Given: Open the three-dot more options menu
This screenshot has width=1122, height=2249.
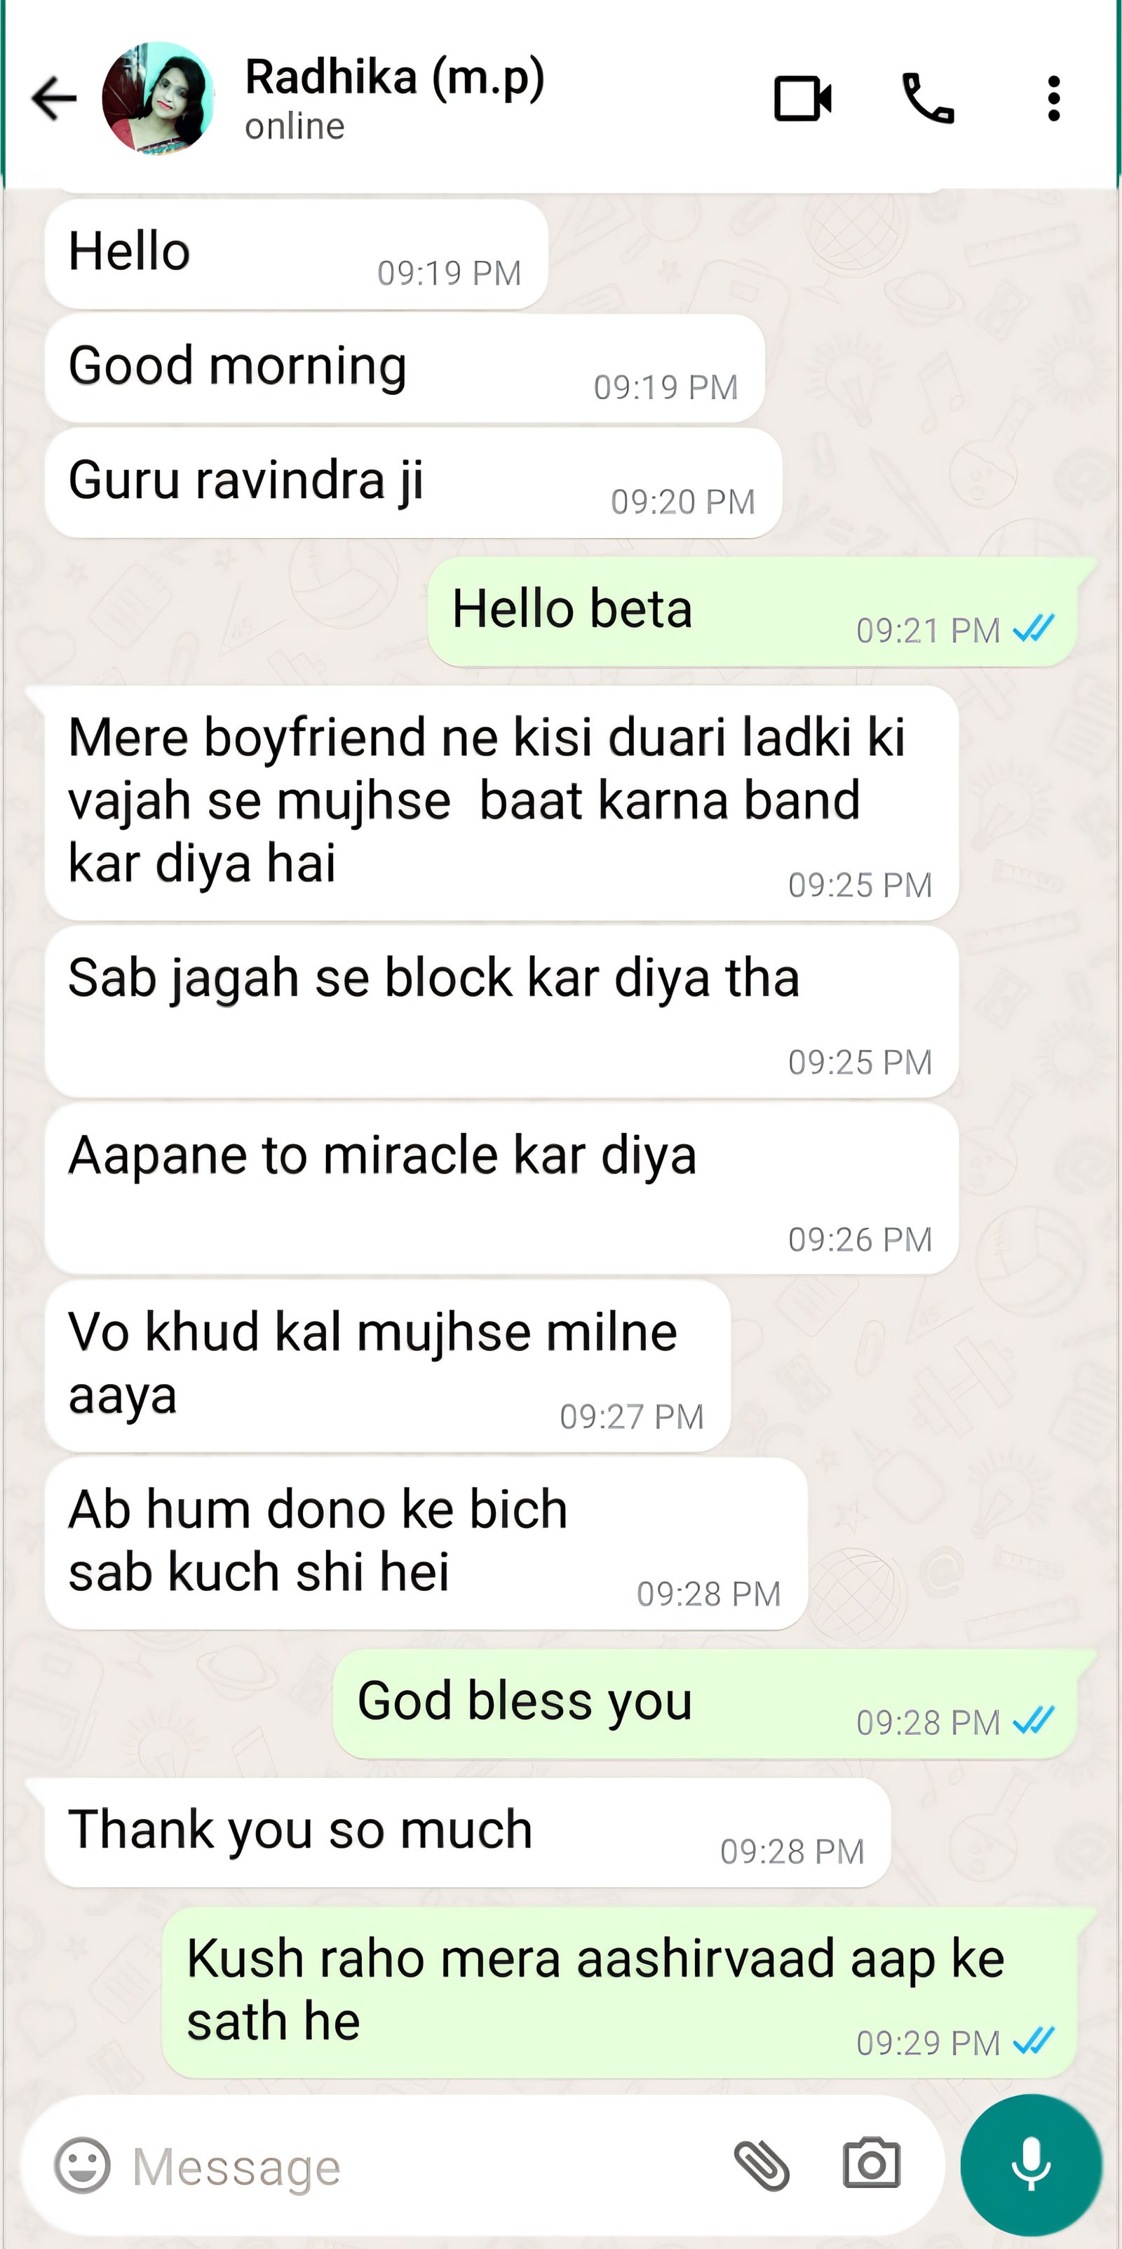Looking at the screenshot, I should pyautogui.click(x=1054, y=98).
